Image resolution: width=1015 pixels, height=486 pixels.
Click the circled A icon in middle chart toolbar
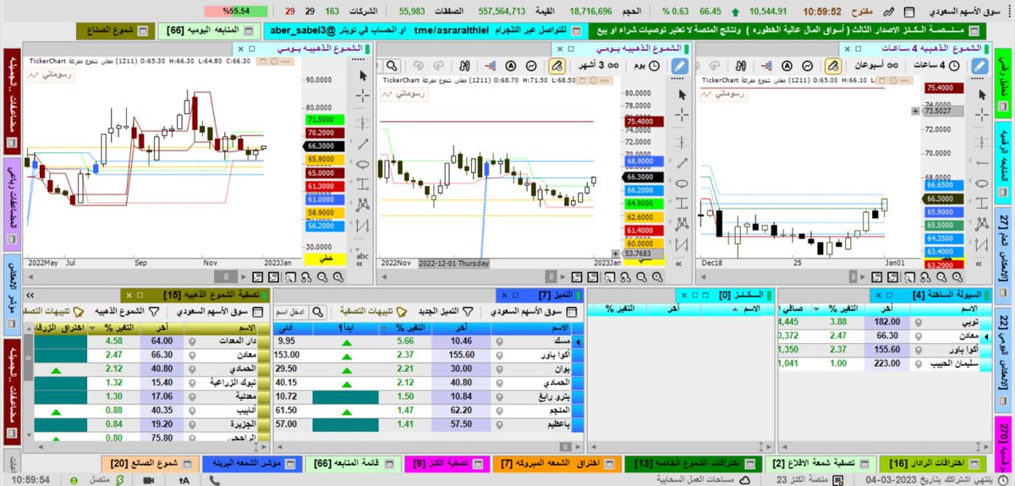tap(512, 65)
